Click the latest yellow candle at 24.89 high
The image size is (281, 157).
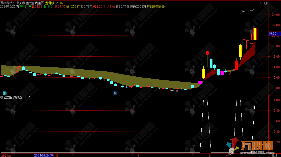point(255,34)
